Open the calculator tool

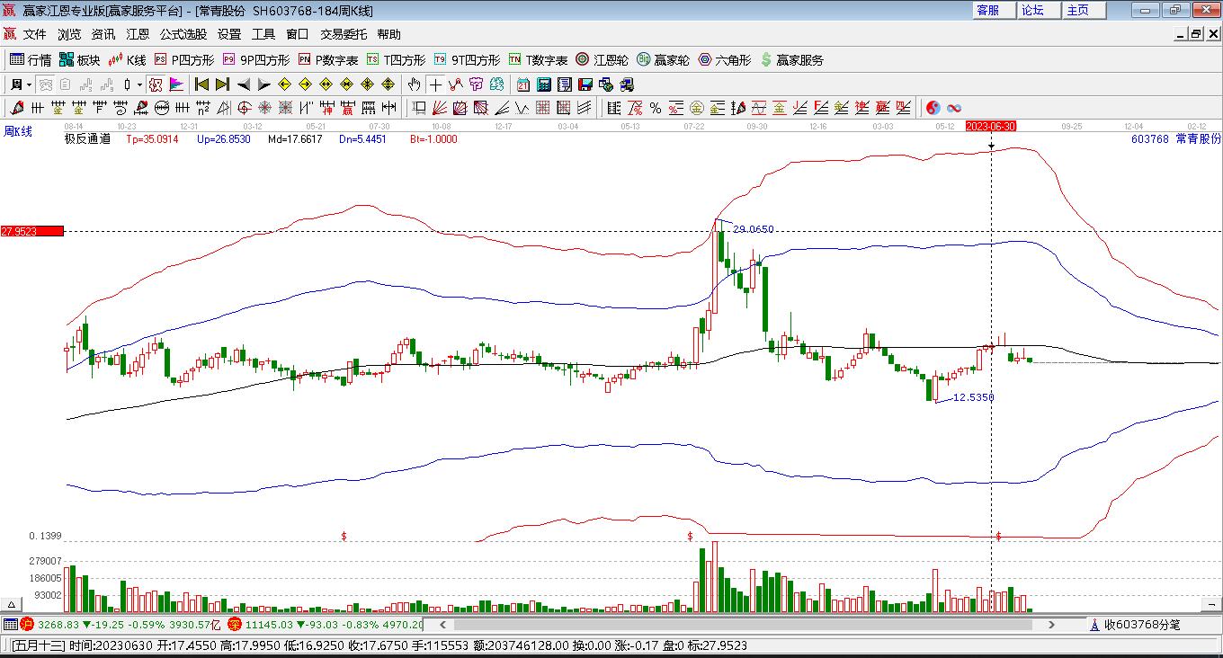(544, 84)
